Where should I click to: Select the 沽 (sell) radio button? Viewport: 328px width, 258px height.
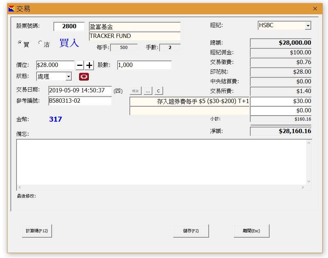pyautogui.click(x=40, y=43)
